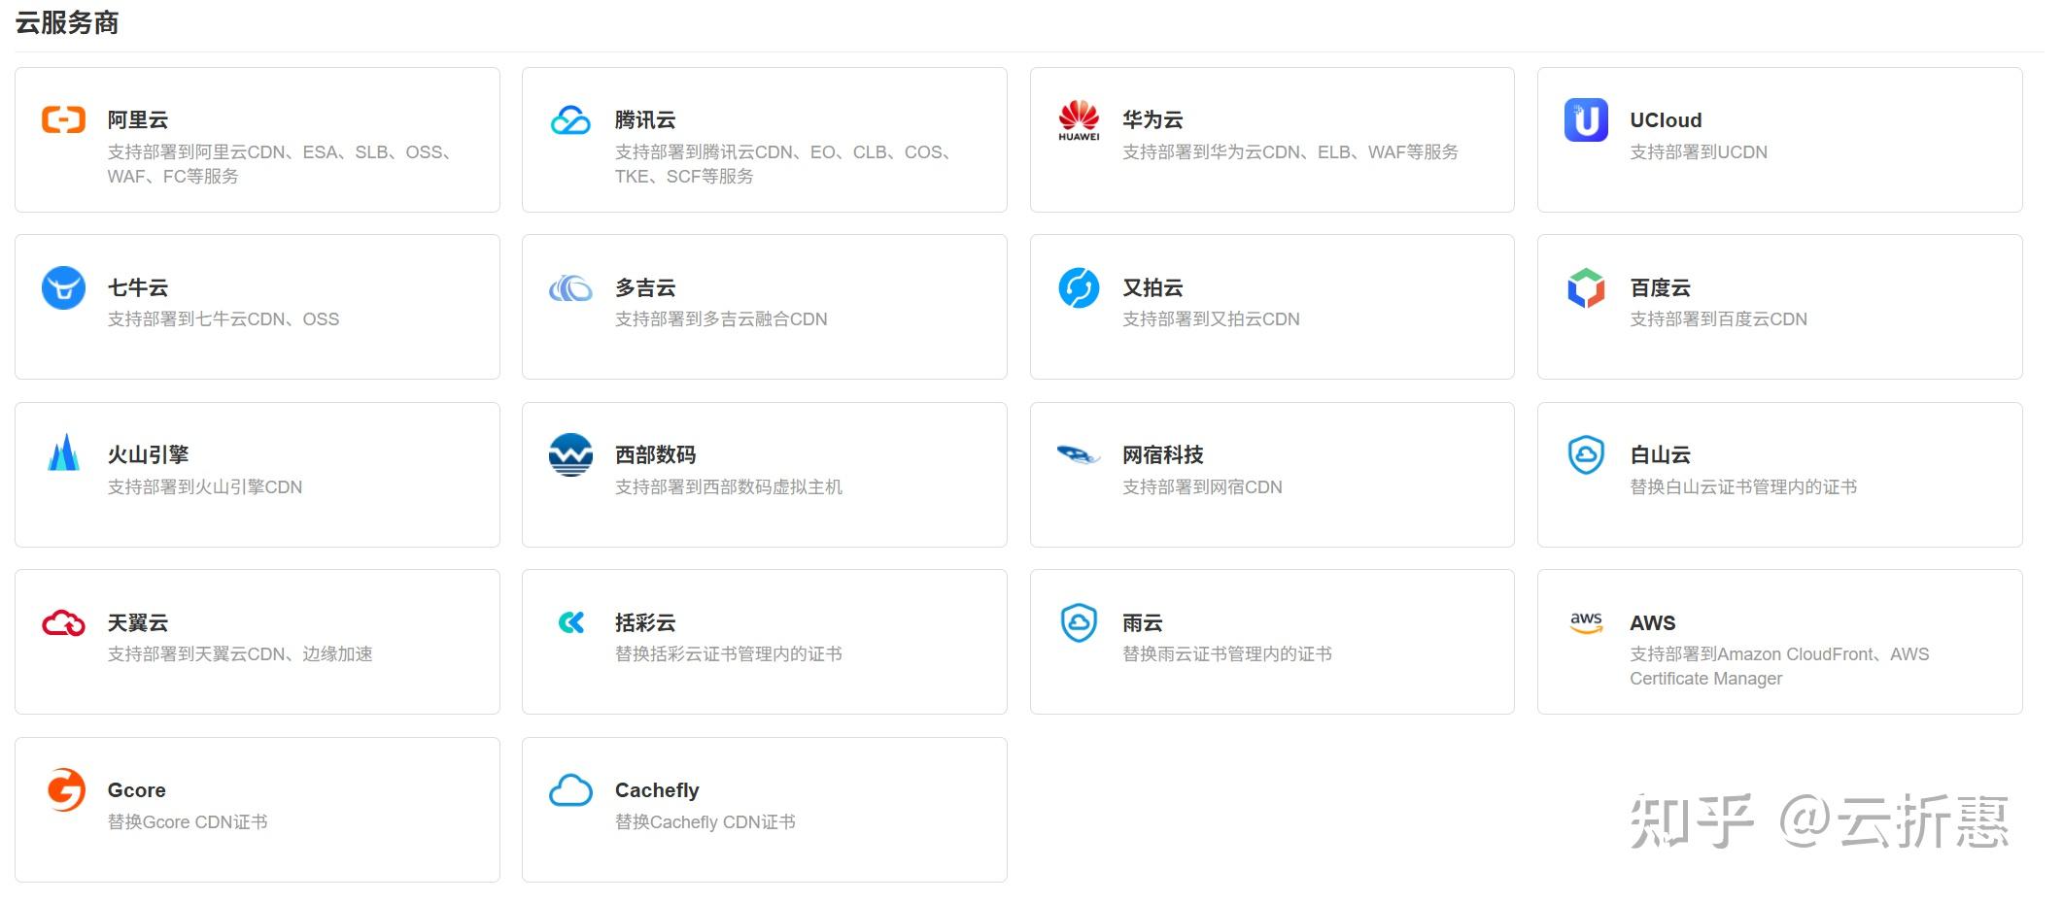Click the Cachefly cloud outline logo
The width and height of the screenshot is (2063, 903).
570,790
